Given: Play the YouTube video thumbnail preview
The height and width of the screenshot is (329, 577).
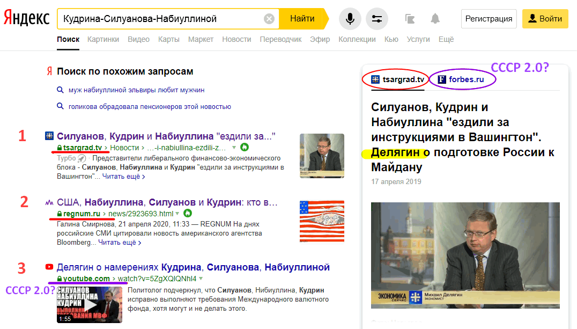Looking at the screenshot, I should click(x=89, y=305).
